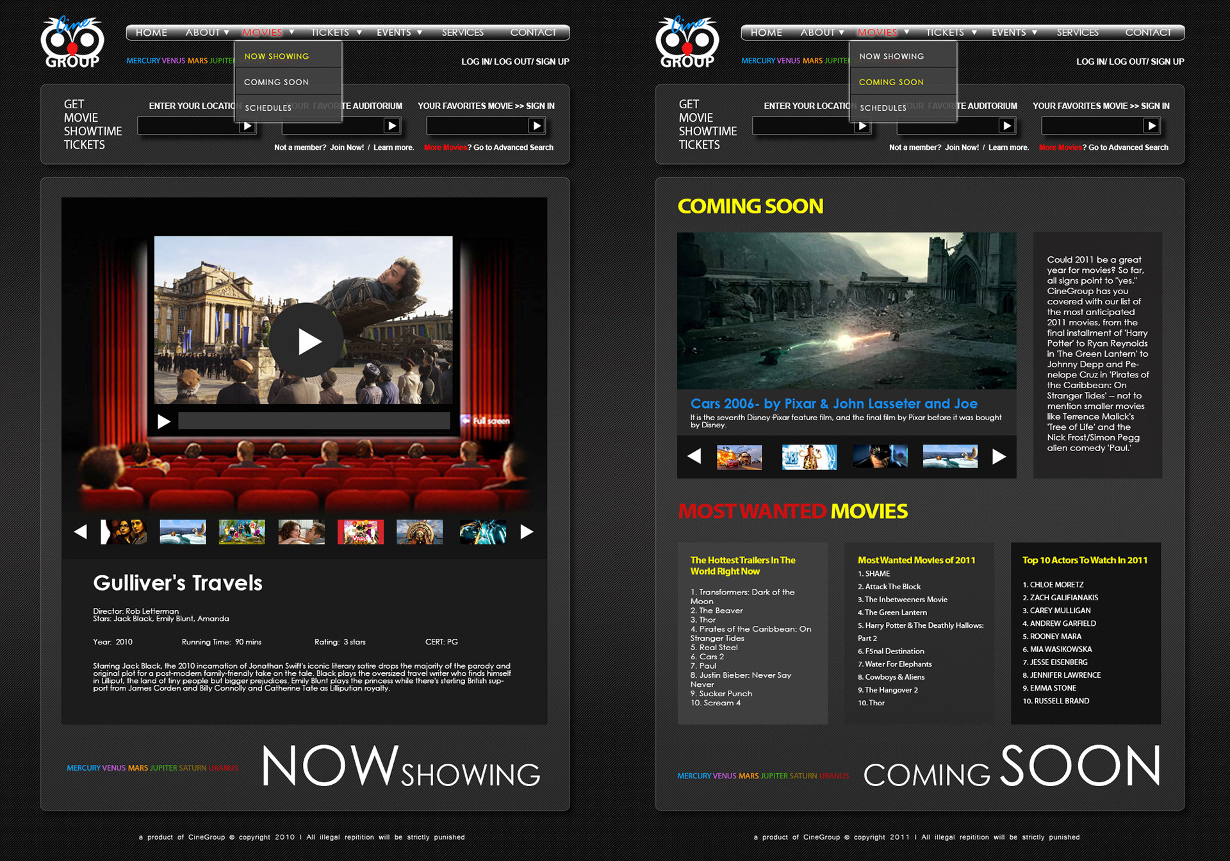This screenshot has width=1230, height=861.
Task: Click Full screen icon on the video player
Action: point(486,421)
